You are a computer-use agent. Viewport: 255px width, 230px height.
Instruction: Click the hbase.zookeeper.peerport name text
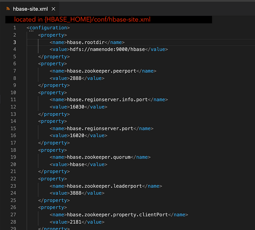pos(101,71)
